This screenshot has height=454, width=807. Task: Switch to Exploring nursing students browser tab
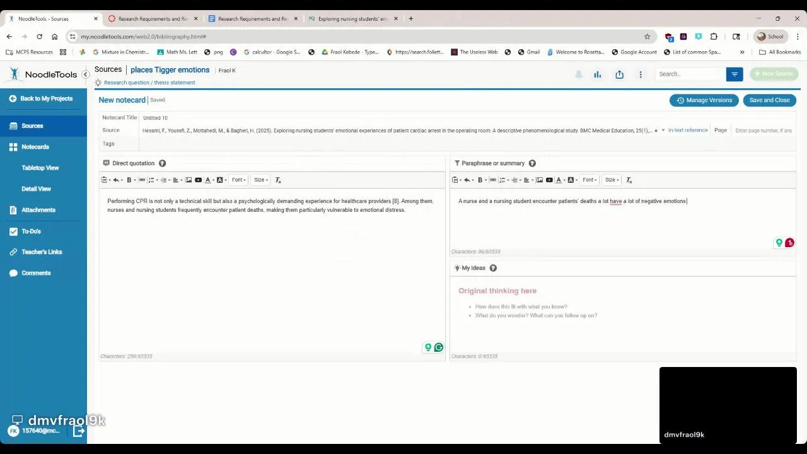tap(353, 19)
